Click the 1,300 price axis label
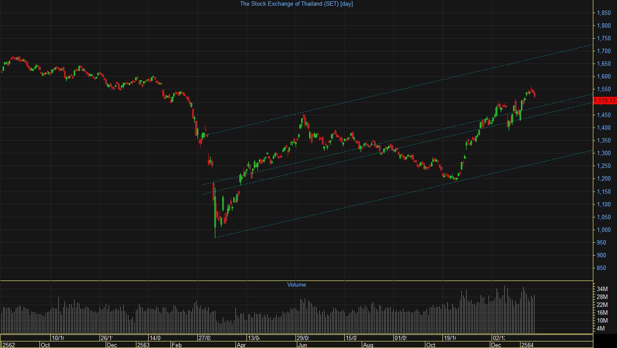The width and height of the screenshot is (617, 348). tap(603, 153)
